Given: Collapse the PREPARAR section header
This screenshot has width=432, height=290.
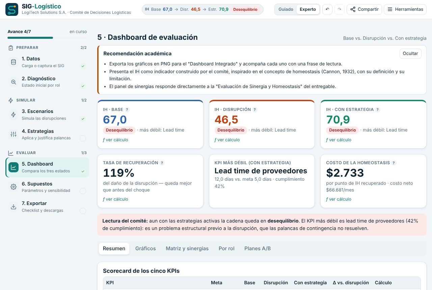Looking at the screenshot, I should 47,48.
